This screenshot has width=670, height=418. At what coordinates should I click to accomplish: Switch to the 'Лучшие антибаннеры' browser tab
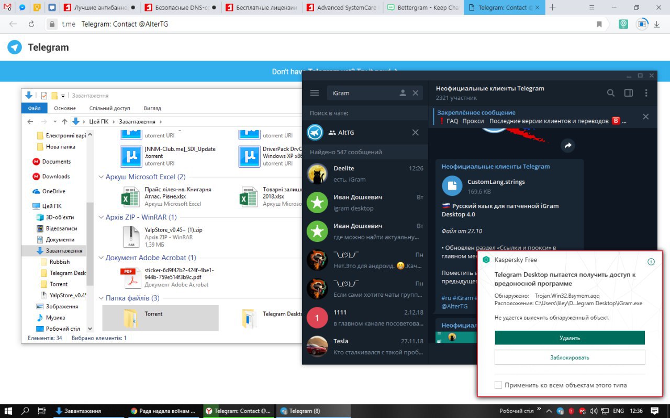coord(100,8)
